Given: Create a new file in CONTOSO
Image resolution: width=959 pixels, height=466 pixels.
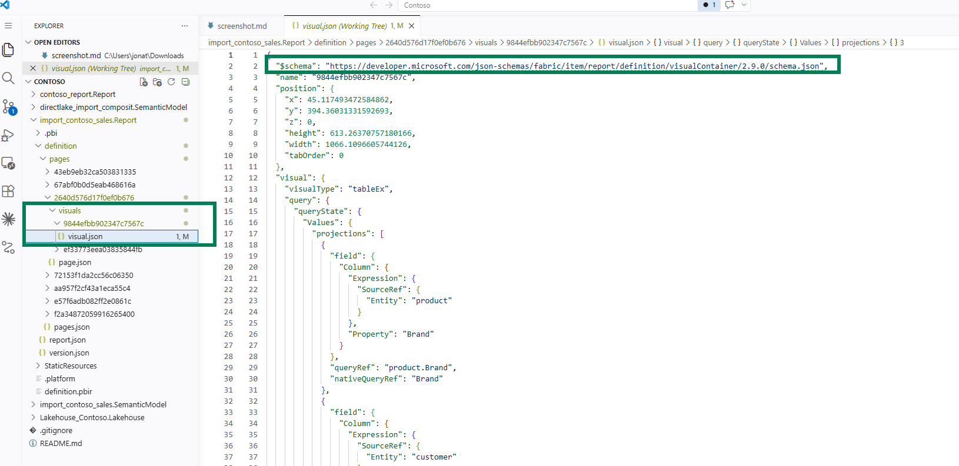Looking at the screenshot, I should click(x=144, y=82).
